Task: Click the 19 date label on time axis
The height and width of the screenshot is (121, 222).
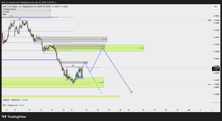Action: point(86,110)
